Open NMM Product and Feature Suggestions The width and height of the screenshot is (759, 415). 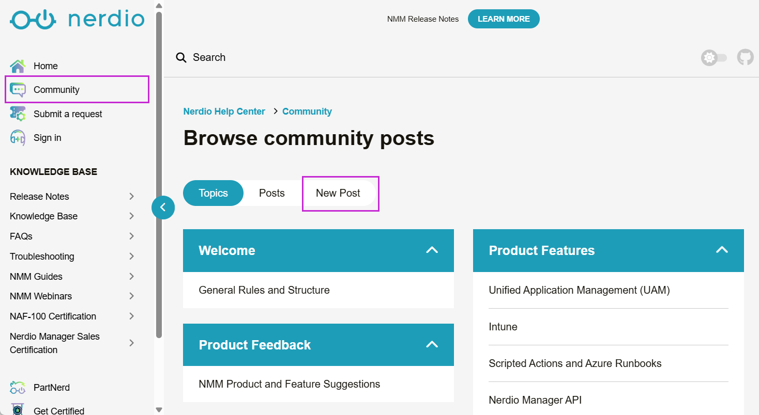[290, 384]
